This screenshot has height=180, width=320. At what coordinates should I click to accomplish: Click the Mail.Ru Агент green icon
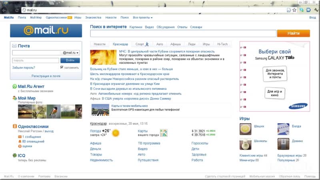pos(15,86)
